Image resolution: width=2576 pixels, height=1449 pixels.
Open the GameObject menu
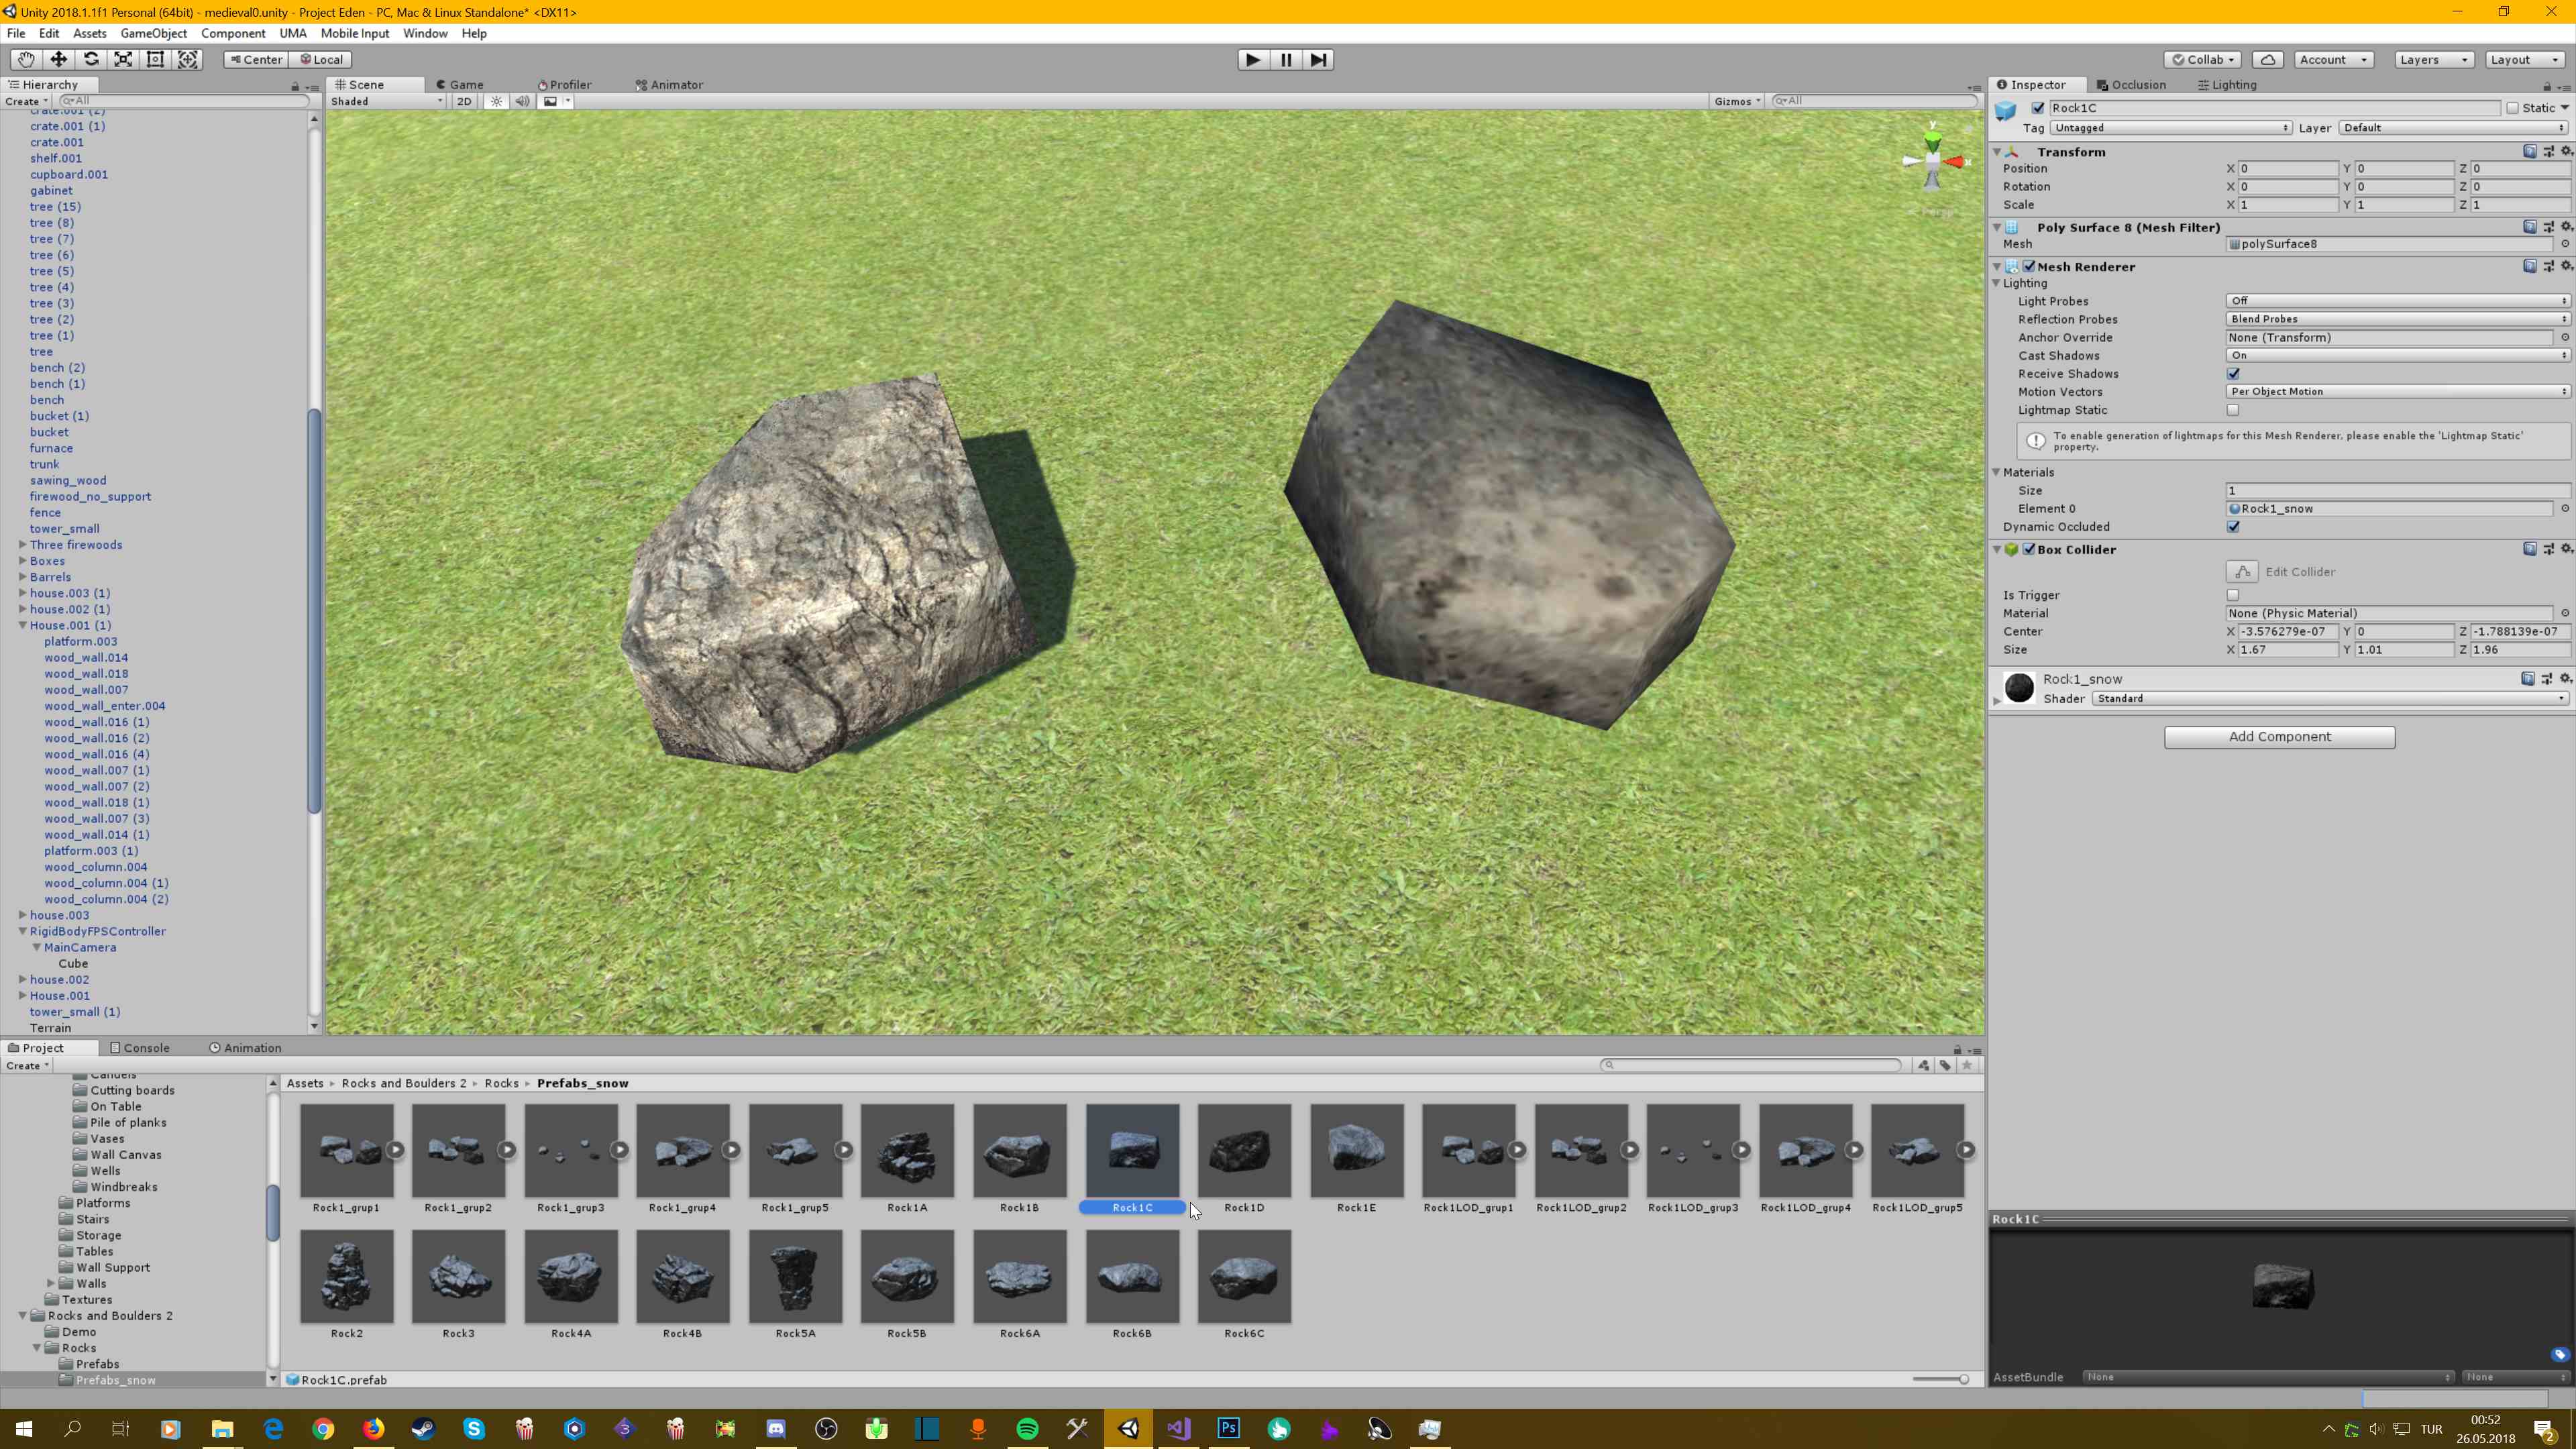[153, 33]
